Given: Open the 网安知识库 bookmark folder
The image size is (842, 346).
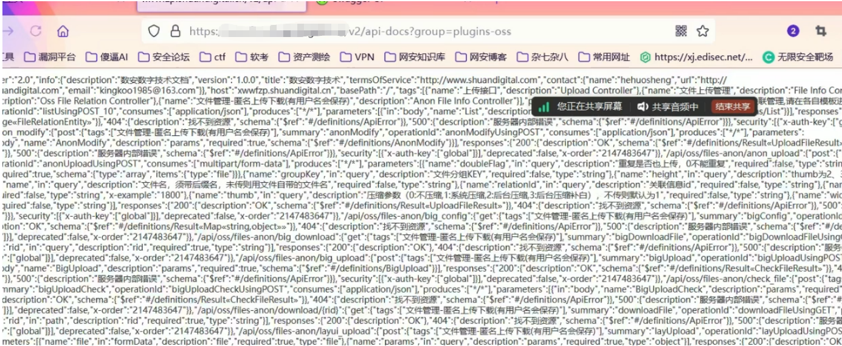Looking at the screenshot, I should (x=415, y=57).
